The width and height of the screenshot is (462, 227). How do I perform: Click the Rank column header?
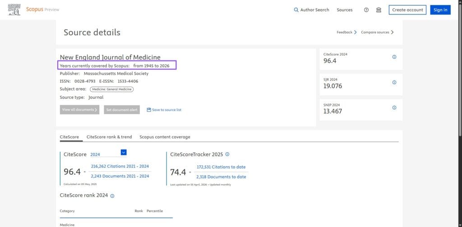pyautogui.click(x=139, y=211)
